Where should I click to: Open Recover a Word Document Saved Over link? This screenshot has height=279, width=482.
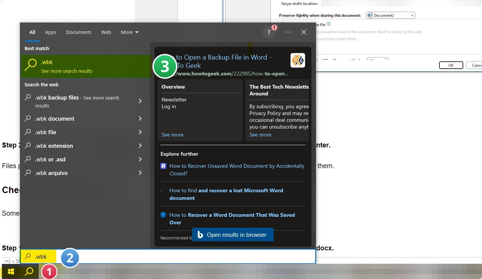point(232,219)
